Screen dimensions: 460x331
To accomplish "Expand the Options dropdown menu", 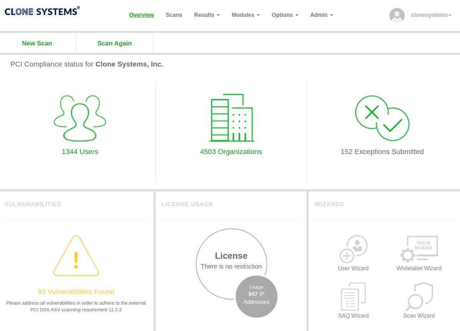I will tap(285, 15).
